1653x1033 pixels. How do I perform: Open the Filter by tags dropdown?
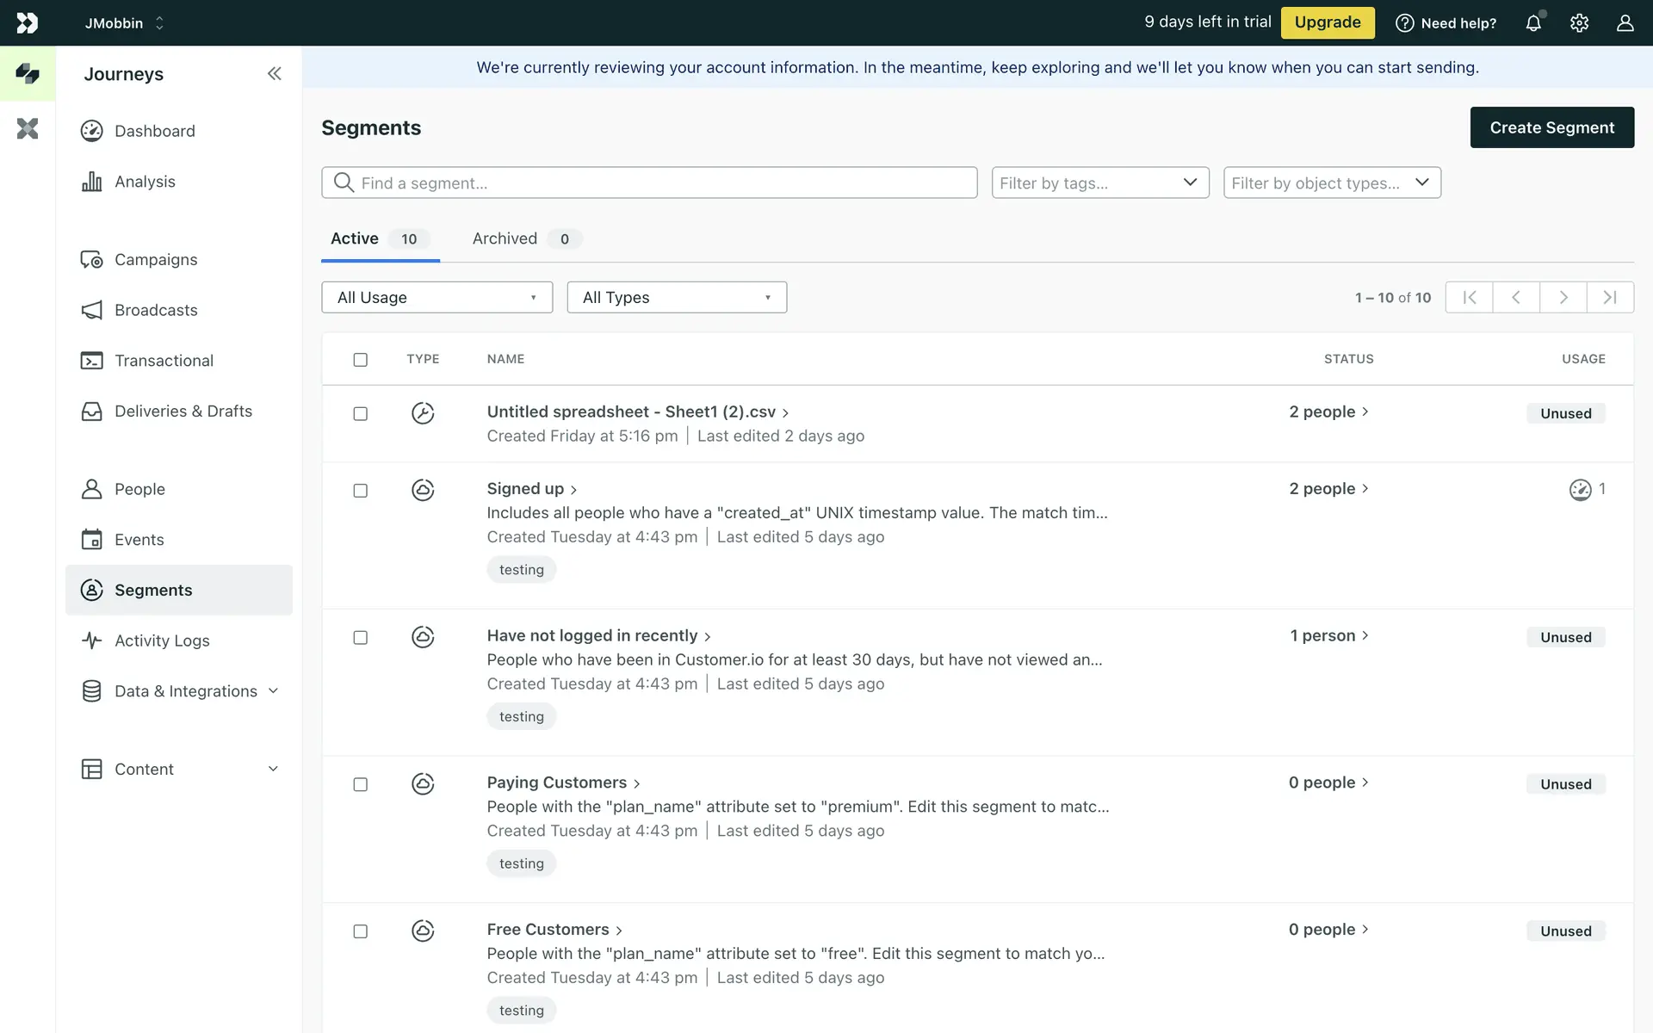(1099, 182)
